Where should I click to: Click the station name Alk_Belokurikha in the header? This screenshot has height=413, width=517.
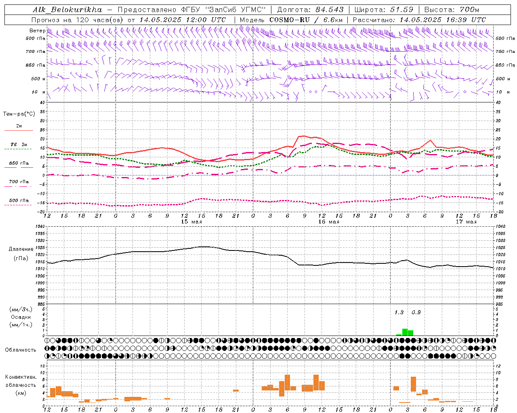67,10
